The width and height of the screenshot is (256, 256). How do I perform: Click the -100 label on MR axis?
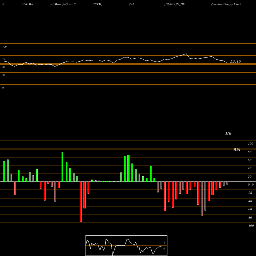[x=251, y=226]
